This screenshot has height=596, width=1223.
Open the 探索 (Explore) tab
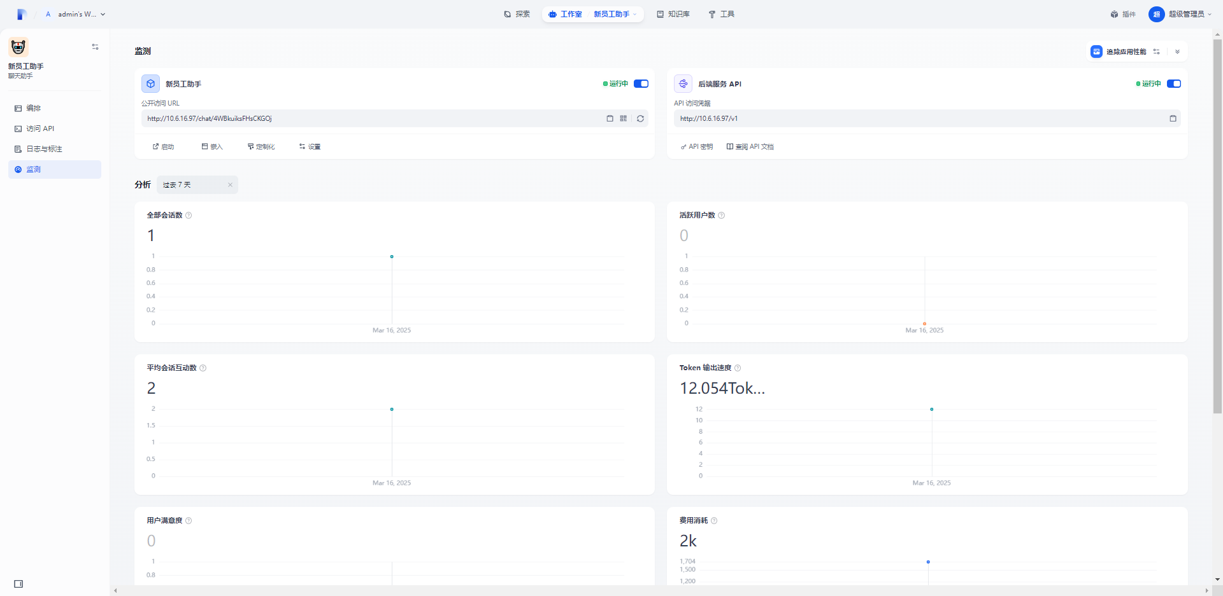(x=517, y=14)
